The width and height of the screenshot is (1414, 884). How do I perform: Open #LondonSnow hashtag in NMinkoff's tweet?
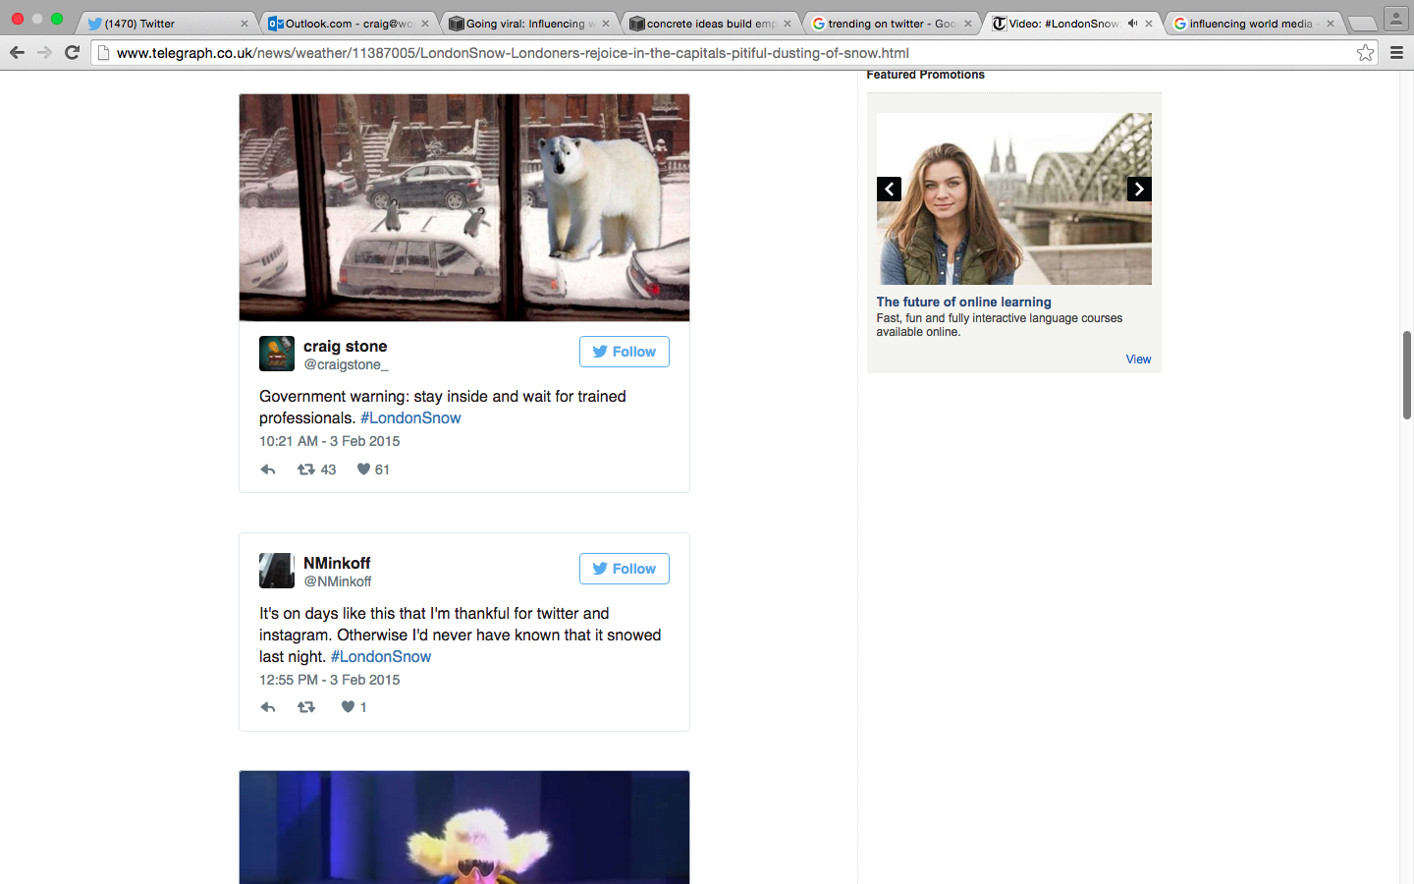coord(381,656)
